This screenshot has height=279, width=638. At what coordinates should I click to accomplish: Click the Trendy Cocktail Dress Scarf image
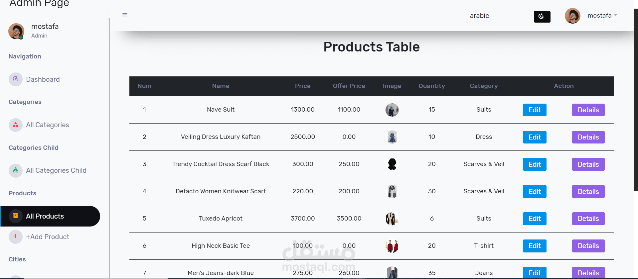392,164
